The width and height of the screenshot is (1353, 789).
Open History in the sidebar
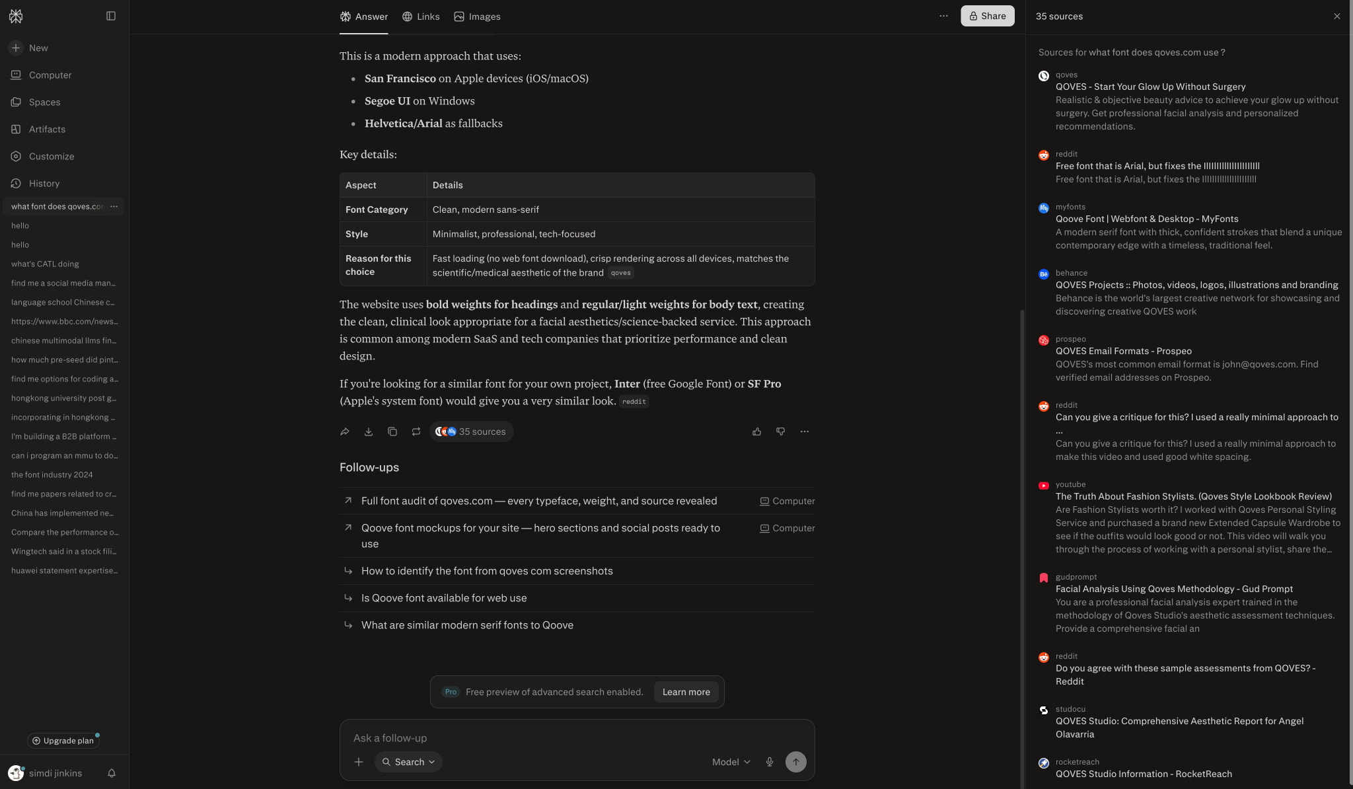click(36, 184)
